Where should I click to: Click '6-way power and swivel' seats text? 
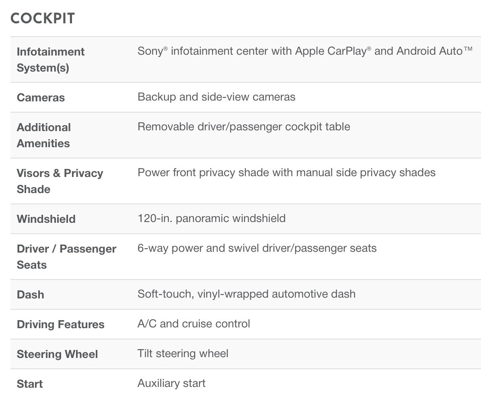(257, 248)
